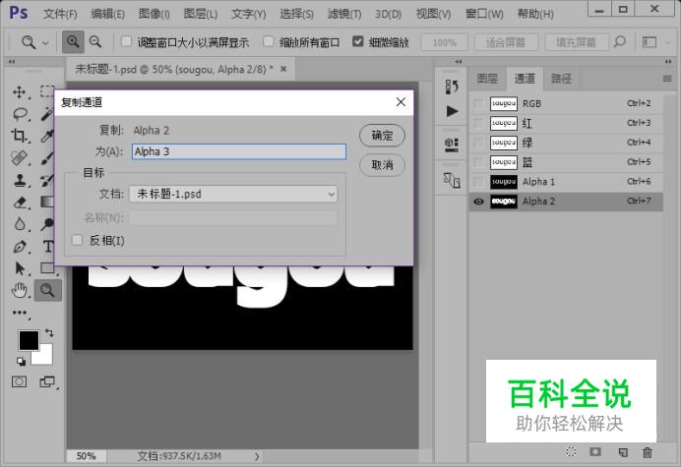
Task: Select the Zoom tool in toolbox
Action: [x=48, y=290]
